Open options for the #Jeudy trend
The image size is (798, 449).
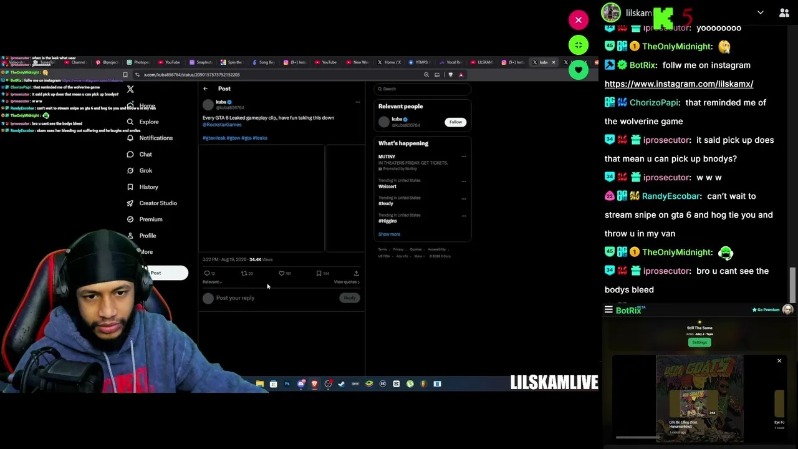[463, 199]
